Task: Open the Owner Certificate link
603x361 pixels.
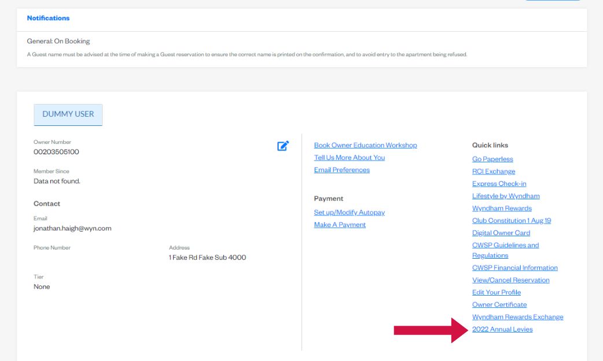Action: pos(499,305)
